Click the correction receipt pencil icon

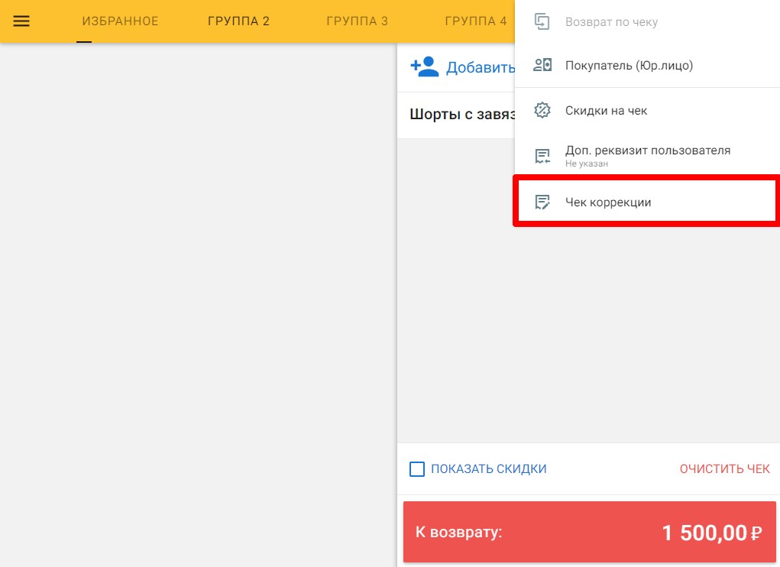point(542,202)
